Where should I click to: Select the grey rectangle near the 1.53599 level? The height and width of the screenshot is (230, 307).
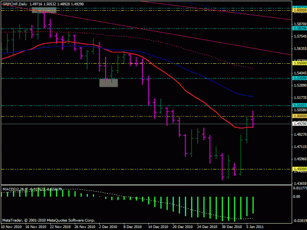point(109,83)
